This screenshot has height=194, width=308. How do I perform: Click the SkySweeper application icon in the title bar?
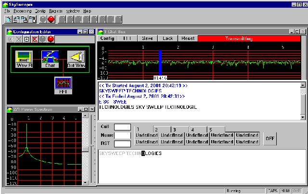[x=5, y=4]
